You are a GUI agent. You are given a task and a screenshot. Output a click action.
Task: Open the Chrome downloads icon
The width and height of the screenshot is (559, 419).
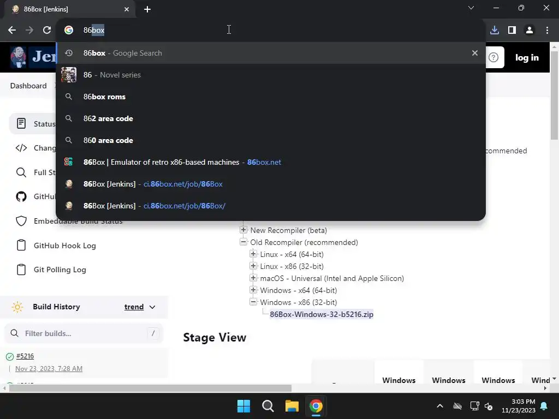[x=495, y=31]
